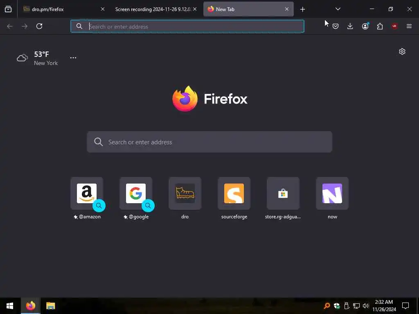Open the Firefox View icon
The width and height of the screenshot is (419, 314).
(8, 9)
